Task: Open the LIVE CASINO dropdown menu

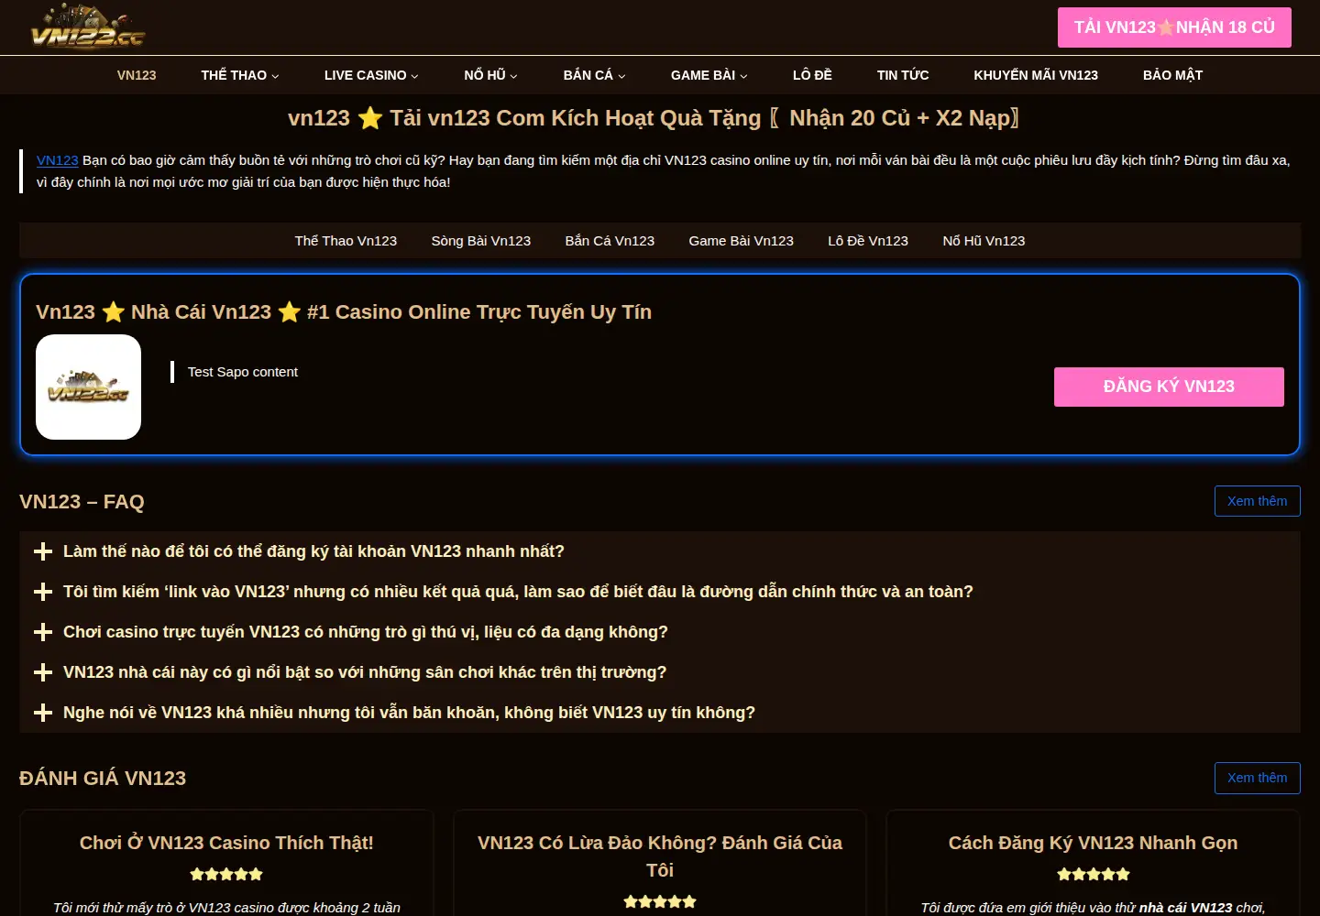Action: pos(371,75)
